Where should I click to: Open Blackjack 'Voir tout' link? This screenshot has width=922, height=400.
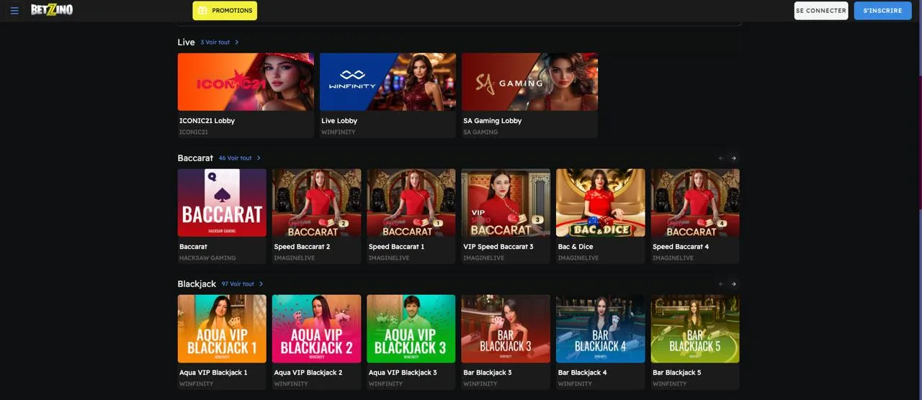(243, 284)
